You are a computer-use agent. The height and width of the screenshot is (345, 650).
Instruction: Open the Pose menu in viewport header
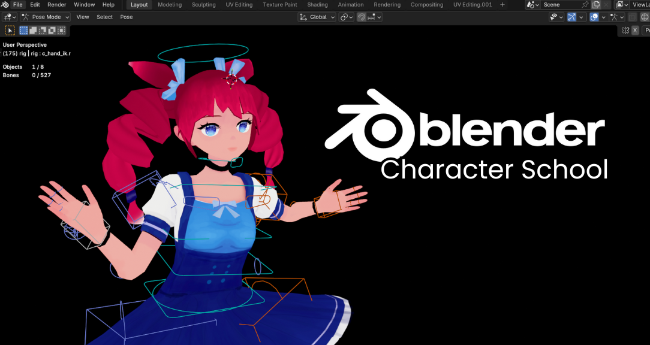pos(127,17)
